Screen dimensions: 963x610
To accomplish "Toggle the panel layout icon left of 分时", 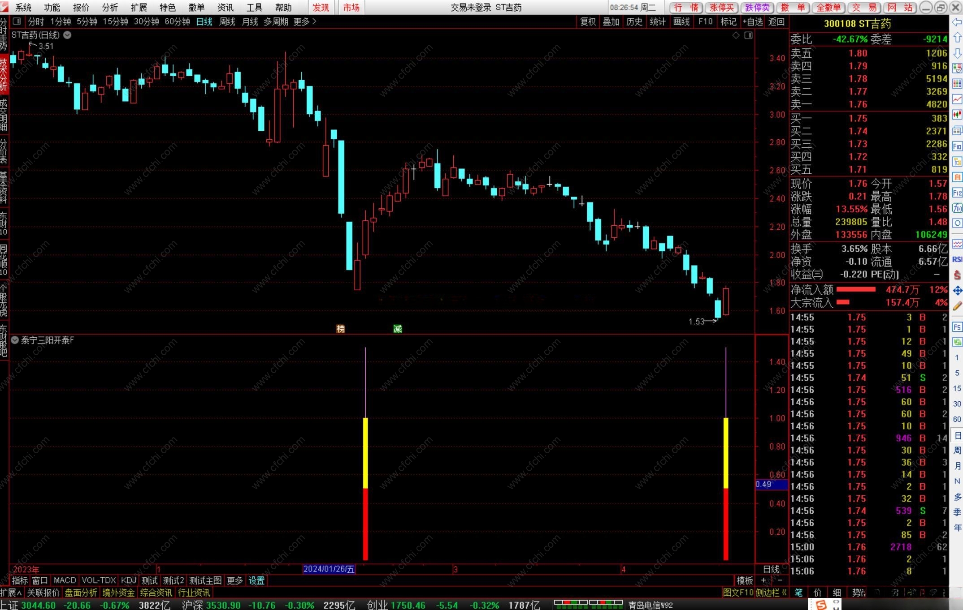I will [17, 21].
